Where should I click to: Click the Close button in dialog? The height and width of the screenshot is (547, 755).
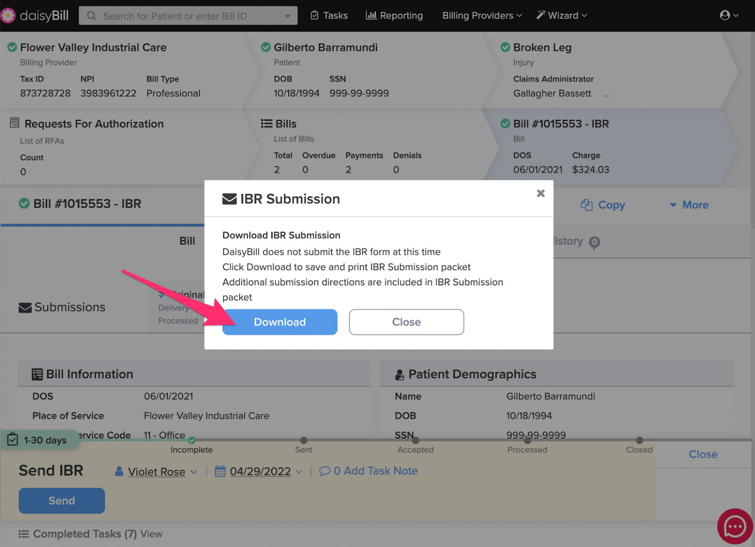[406, 322]
